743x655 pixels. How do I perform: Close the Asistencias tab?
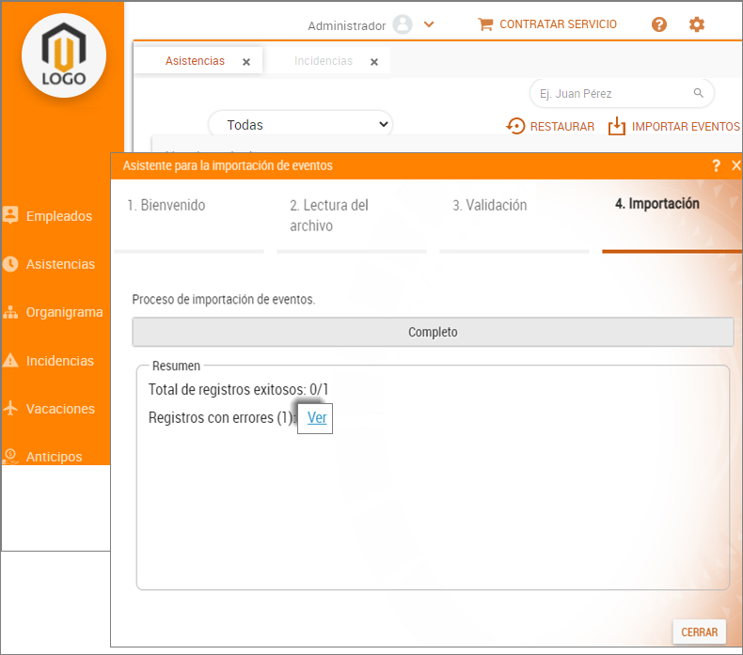246,62
